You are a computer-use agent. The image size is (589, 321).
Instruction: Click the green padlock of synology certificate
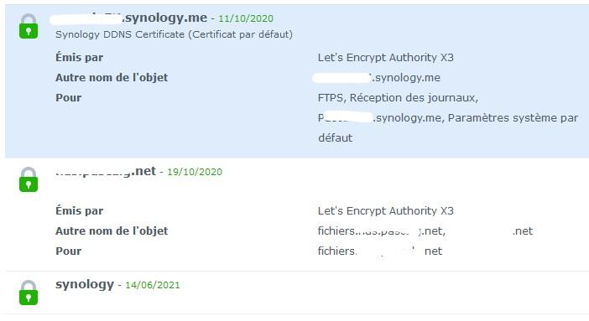coord(29,293)
